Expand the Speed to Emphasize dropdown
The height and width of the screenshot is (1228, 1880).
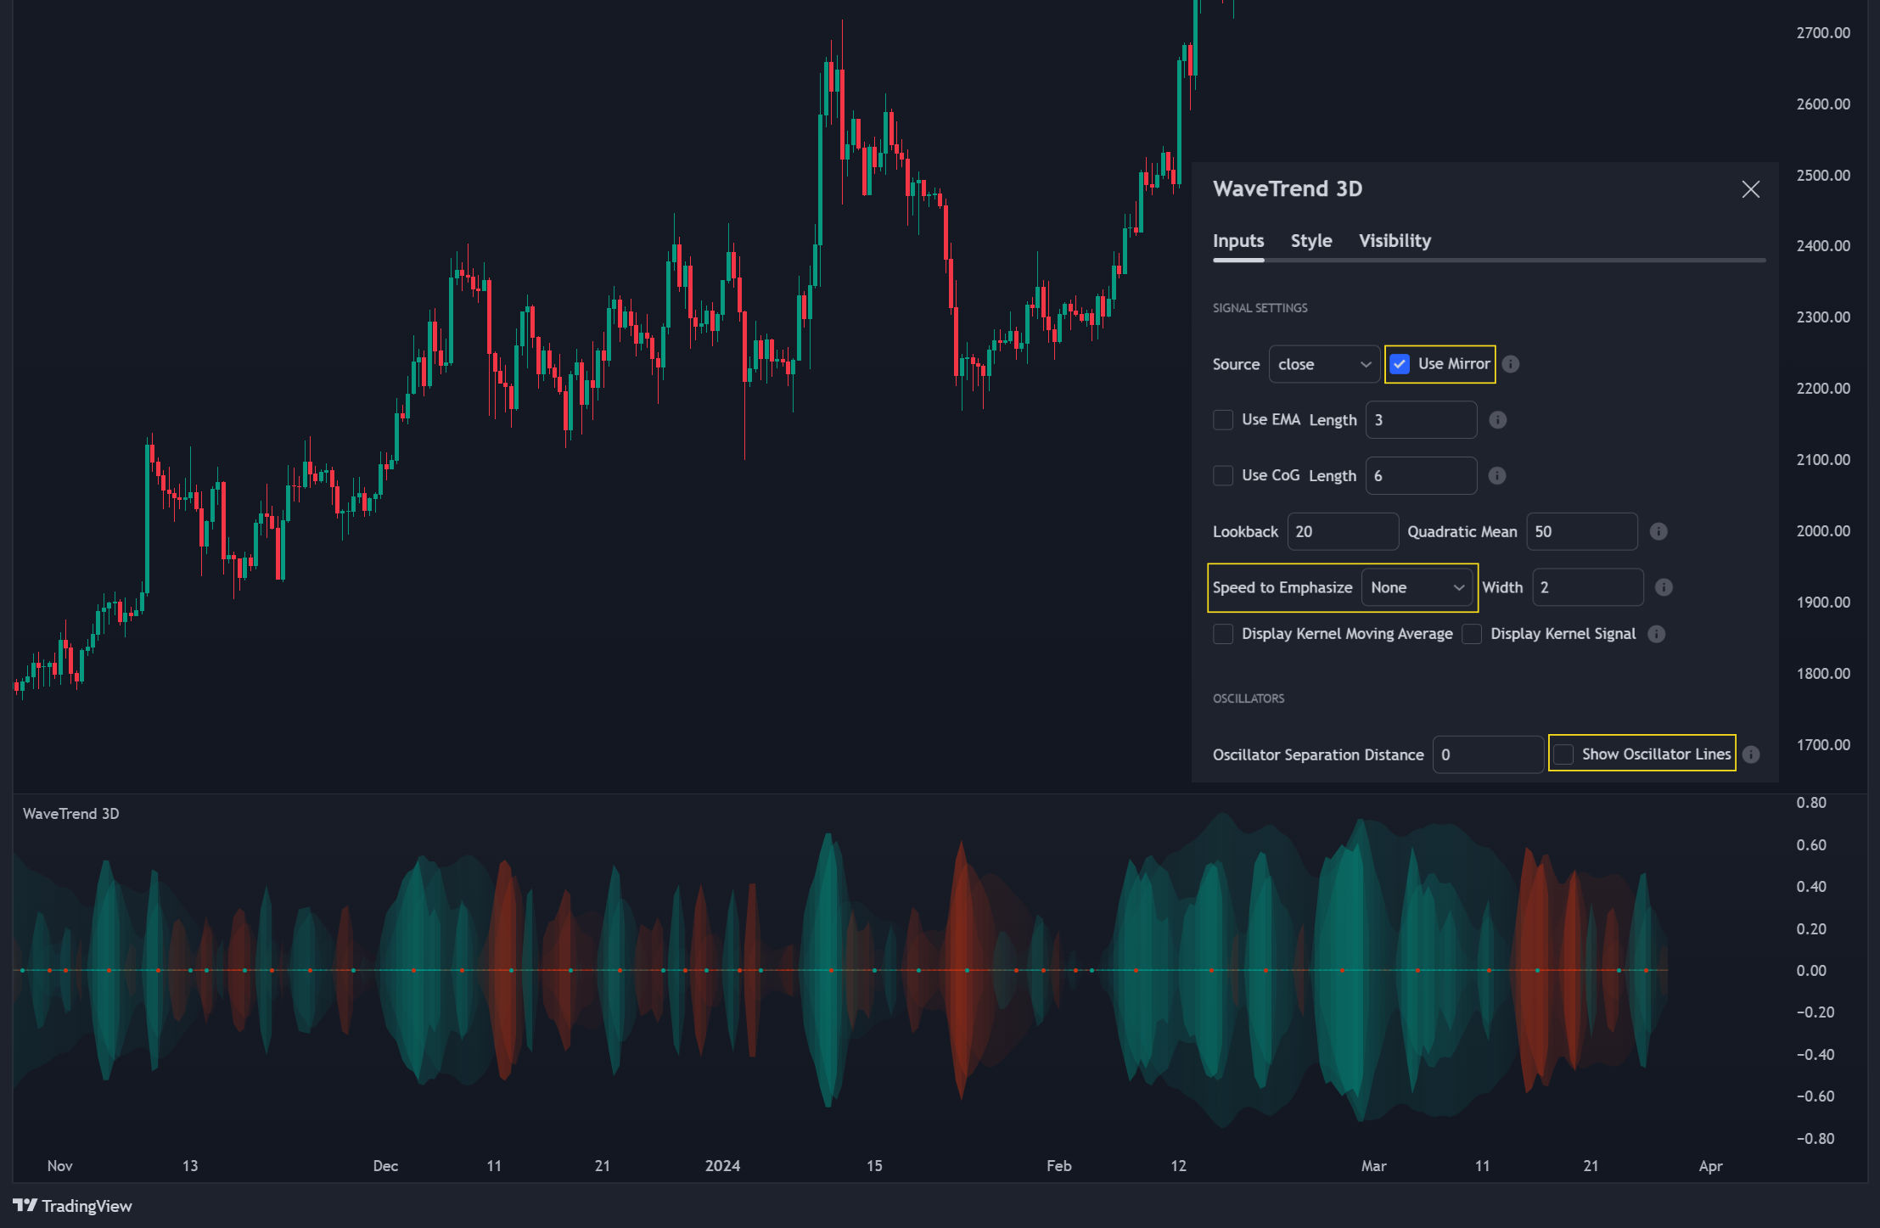pyautogui.click(x=1417, y=587)
